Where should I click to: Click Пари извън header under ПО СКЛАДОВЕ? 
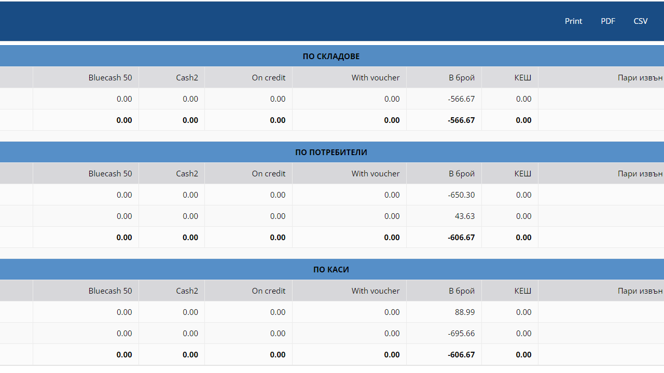click(x=641, y=78)
